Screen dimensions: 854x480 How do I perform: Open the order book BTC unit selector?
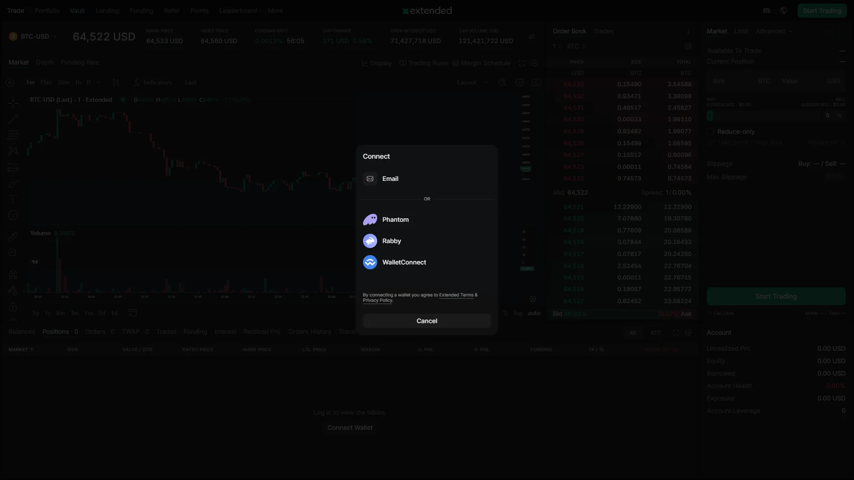576,46
